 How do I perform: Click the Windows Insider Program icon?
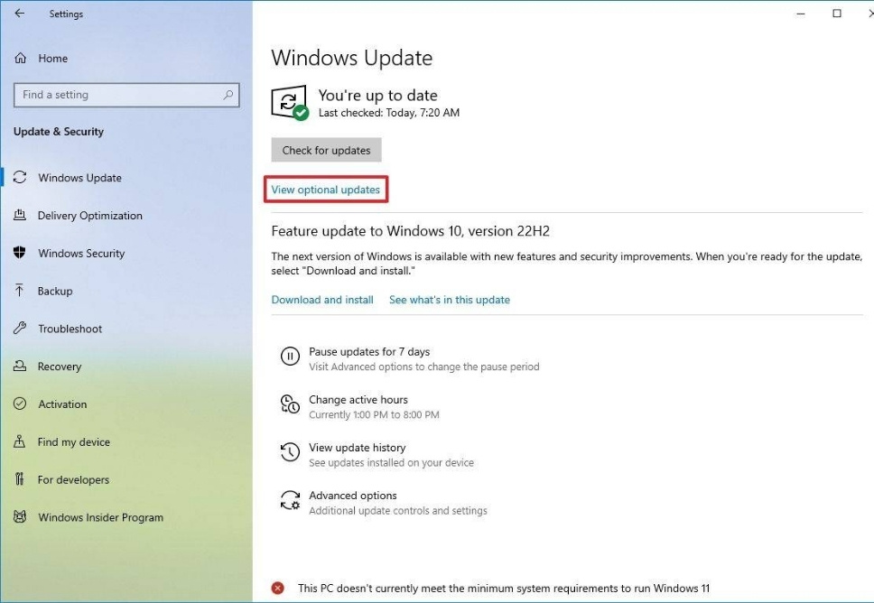click(x=20, y=518)
